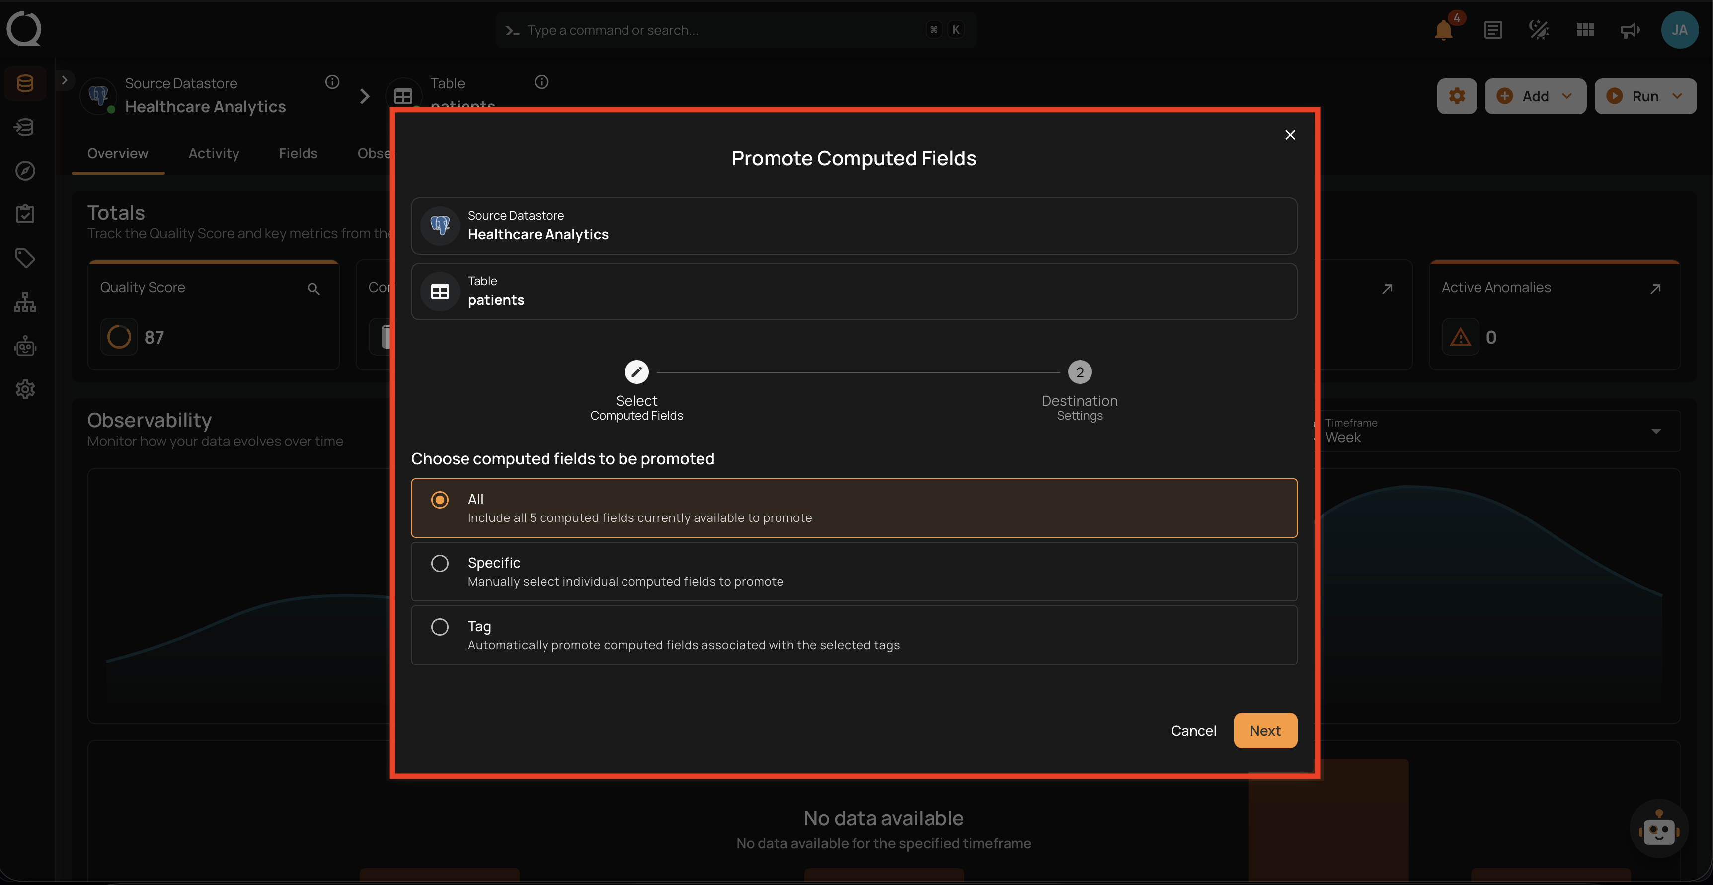The width and height of the screenshot is (1713, 885).
Task: Click the Active Anomalies count 0
Action: tap(1491, 337)
